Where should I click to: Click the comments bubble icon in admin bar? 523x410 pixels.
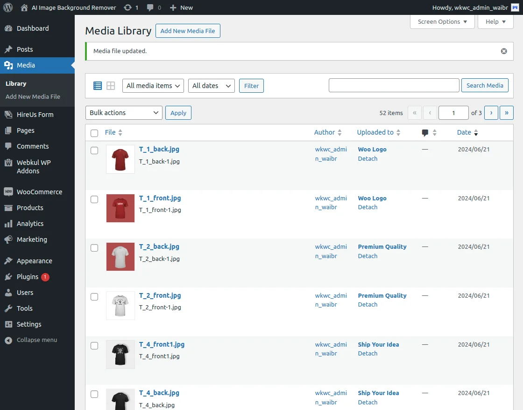click(x=150, y=7)
